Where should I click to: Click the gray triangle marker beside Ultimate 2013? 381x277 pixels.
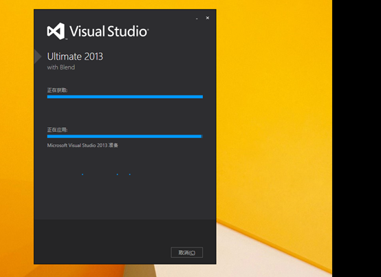(38, 56)
